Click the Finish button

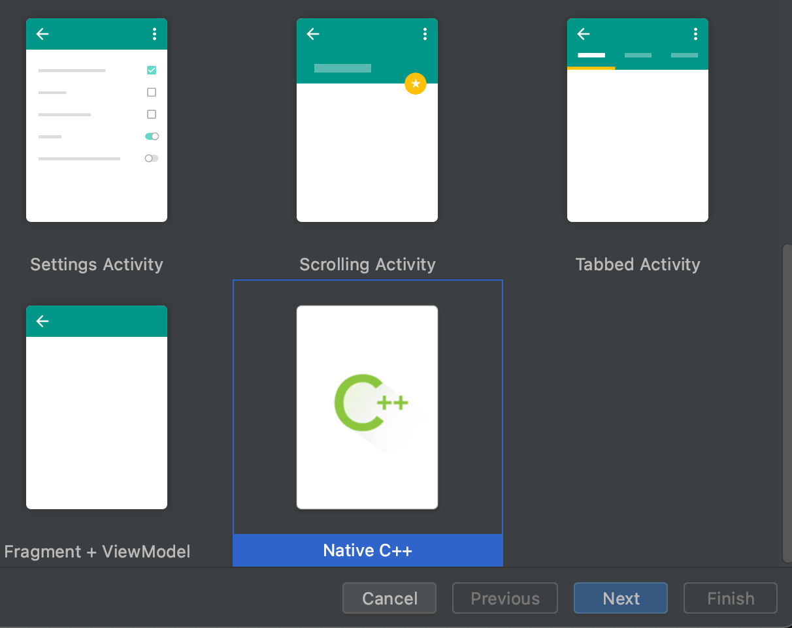(731, 598)
